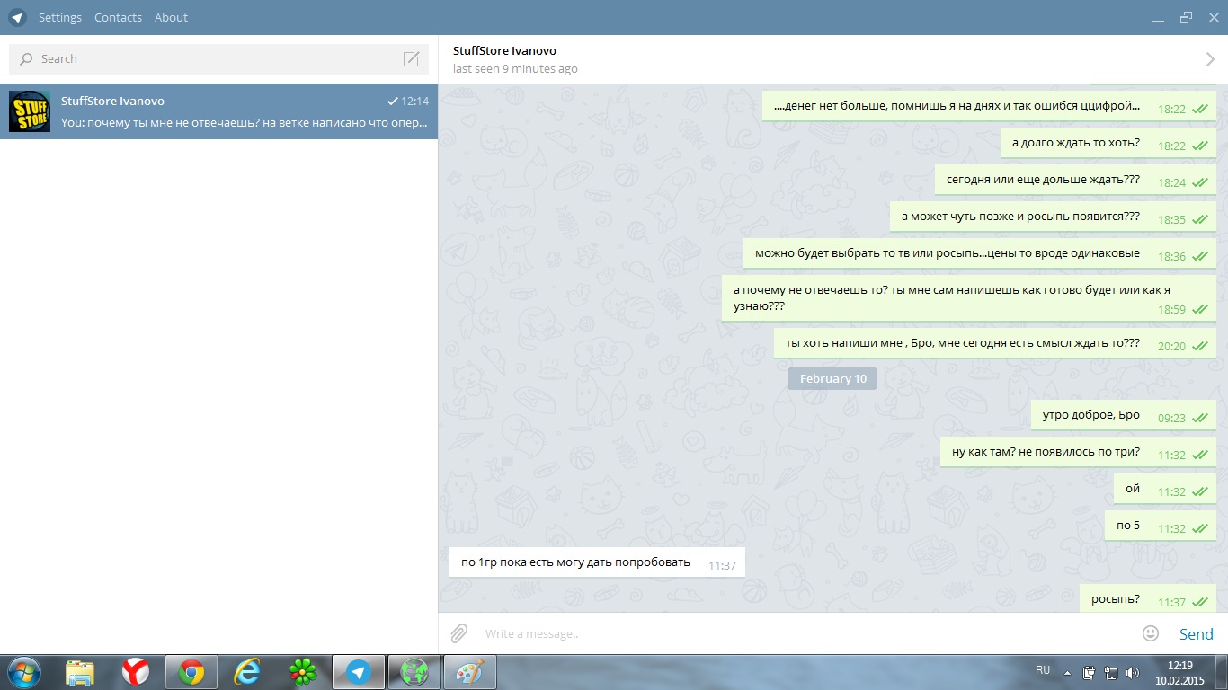
Task: Open the Settings menu
Action: tap(60, 17)
